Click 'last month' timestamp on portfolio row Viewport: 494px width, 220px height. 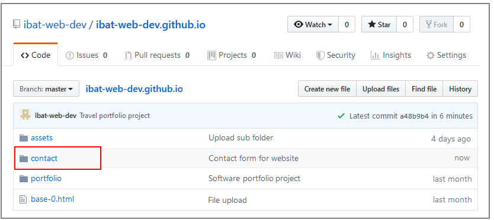coord(452,179)
